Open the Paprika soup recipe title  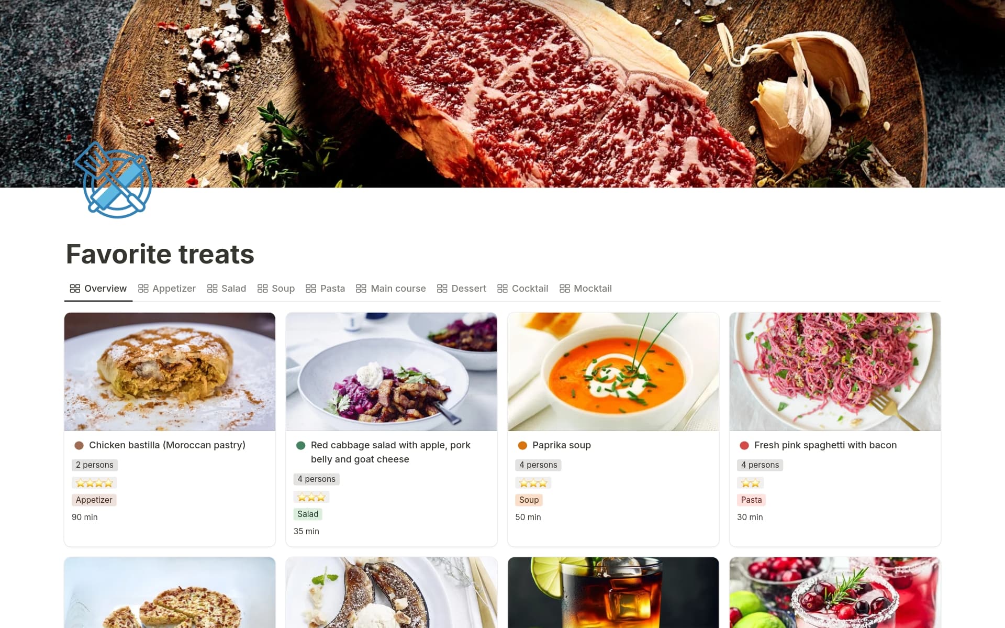pyautogui.click(x=561, y=445)
